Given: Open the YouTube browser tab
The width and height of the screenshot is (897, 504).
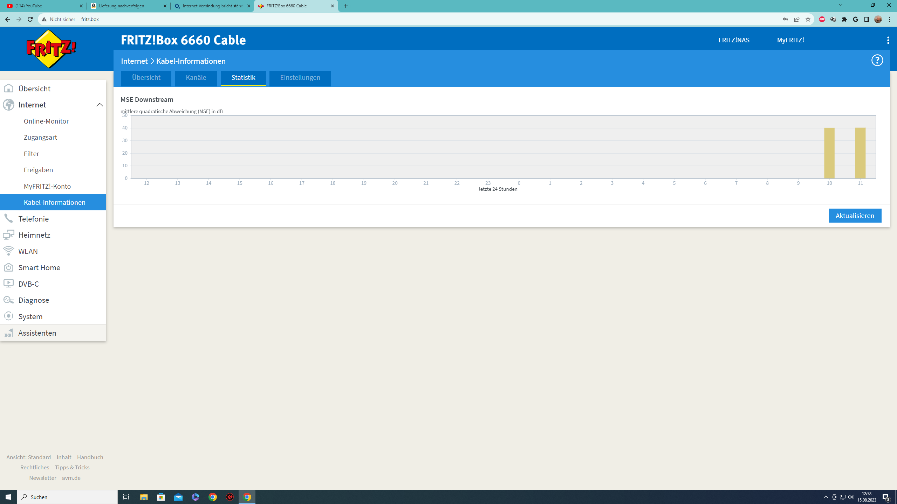Looking at the screenshot, I should [44, 6].
